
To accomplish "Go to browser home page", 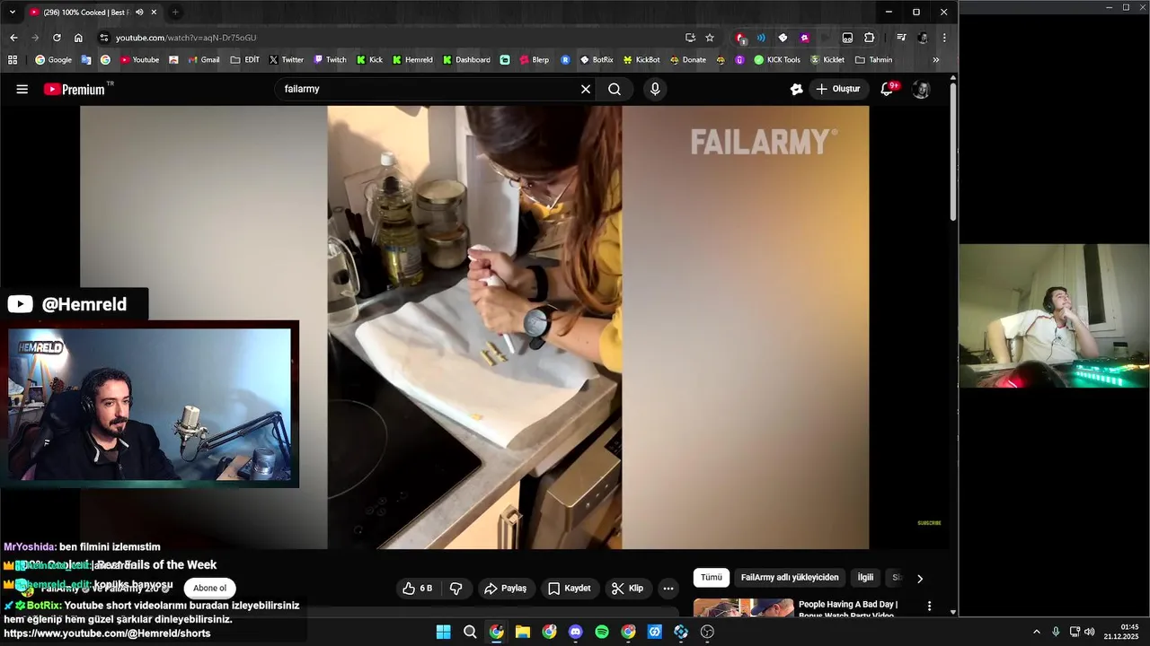I will pos(78,38).
